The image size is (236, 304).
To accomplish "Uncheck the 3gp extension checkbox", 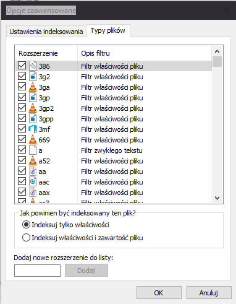I will click(x=22, y=97).
